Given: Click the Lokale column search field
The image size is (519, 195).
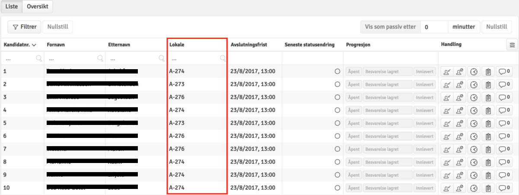Looking at the screenshot, I should (194, 58).
